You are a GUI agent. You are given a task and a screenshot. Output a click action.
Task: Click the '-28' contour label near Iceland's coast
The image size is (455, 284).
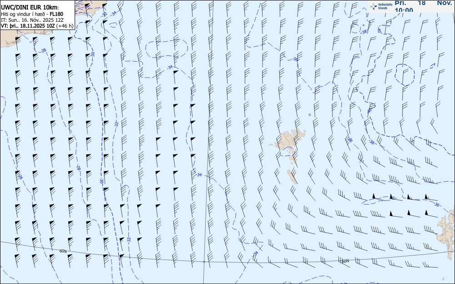(x=43, y=51)
